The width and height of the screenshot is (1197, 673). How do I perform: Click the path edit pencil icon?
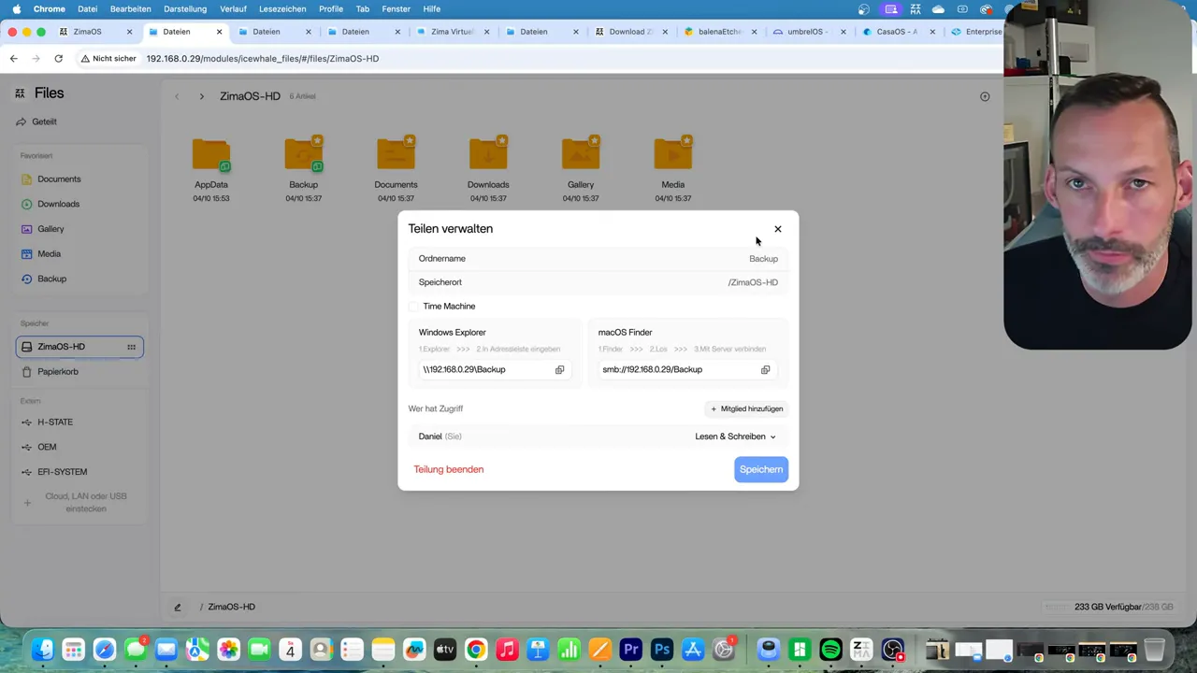(177, 608)
